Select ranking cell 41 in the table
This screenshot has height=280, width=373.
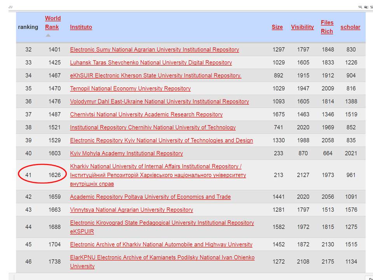(28, 175)
